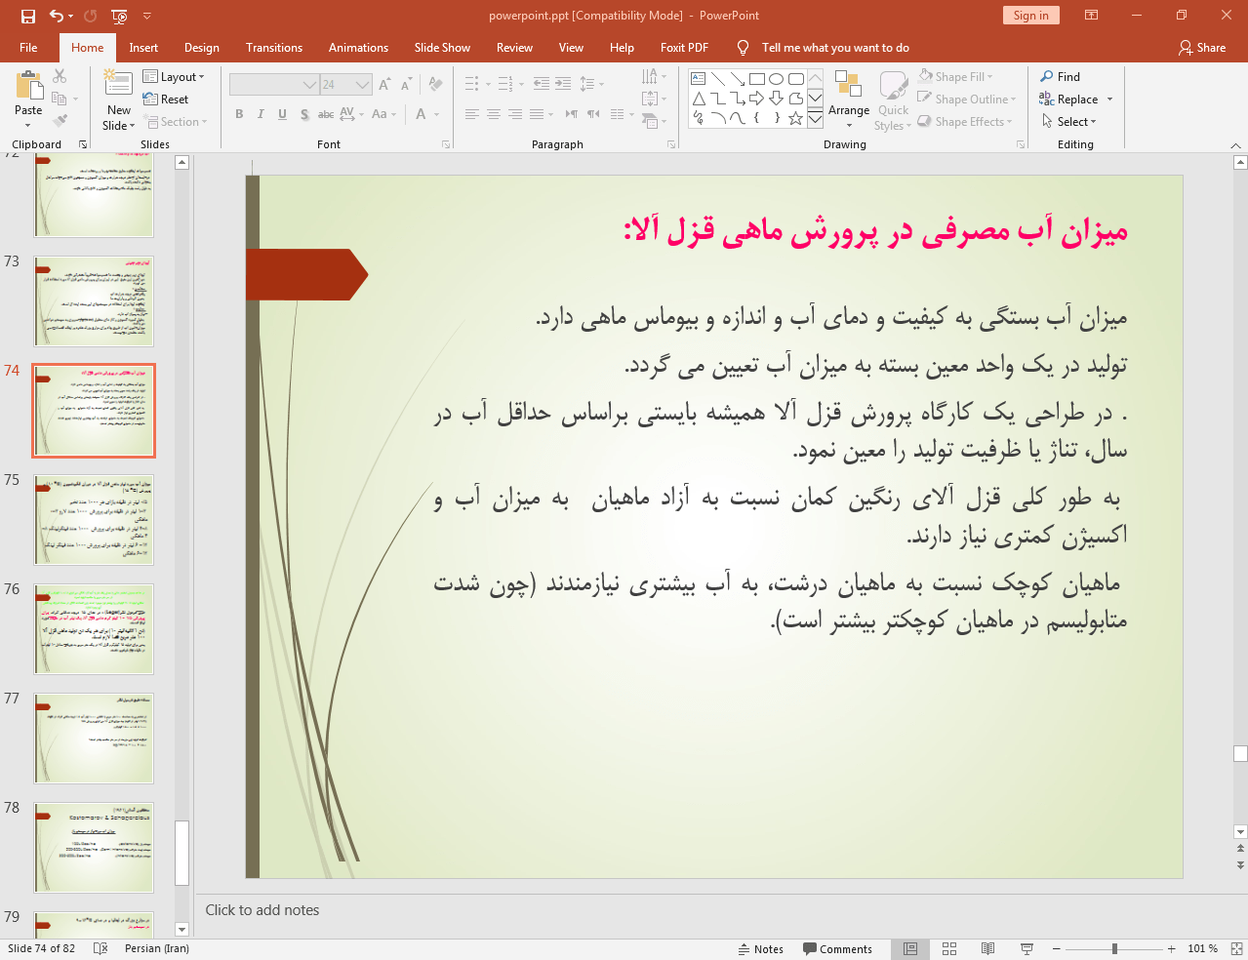Toggle the Notes pane

tap(761, 949)
